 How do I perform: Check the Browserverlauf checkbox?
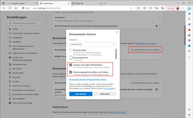pos(70,50)
